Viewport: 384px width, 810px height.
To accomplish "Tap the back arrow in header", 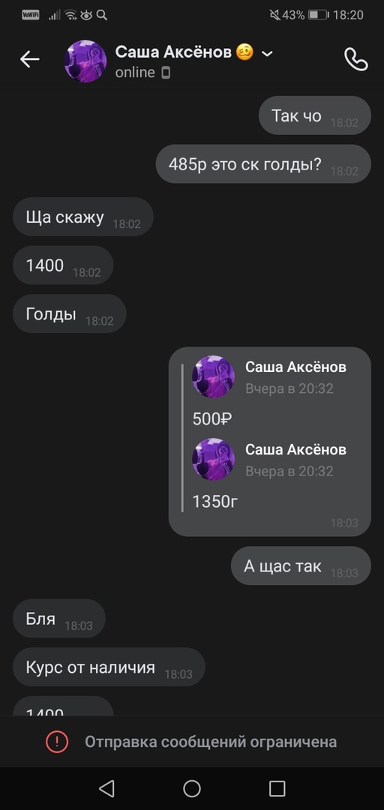I will pyautogui.click(x=29, y=60).
